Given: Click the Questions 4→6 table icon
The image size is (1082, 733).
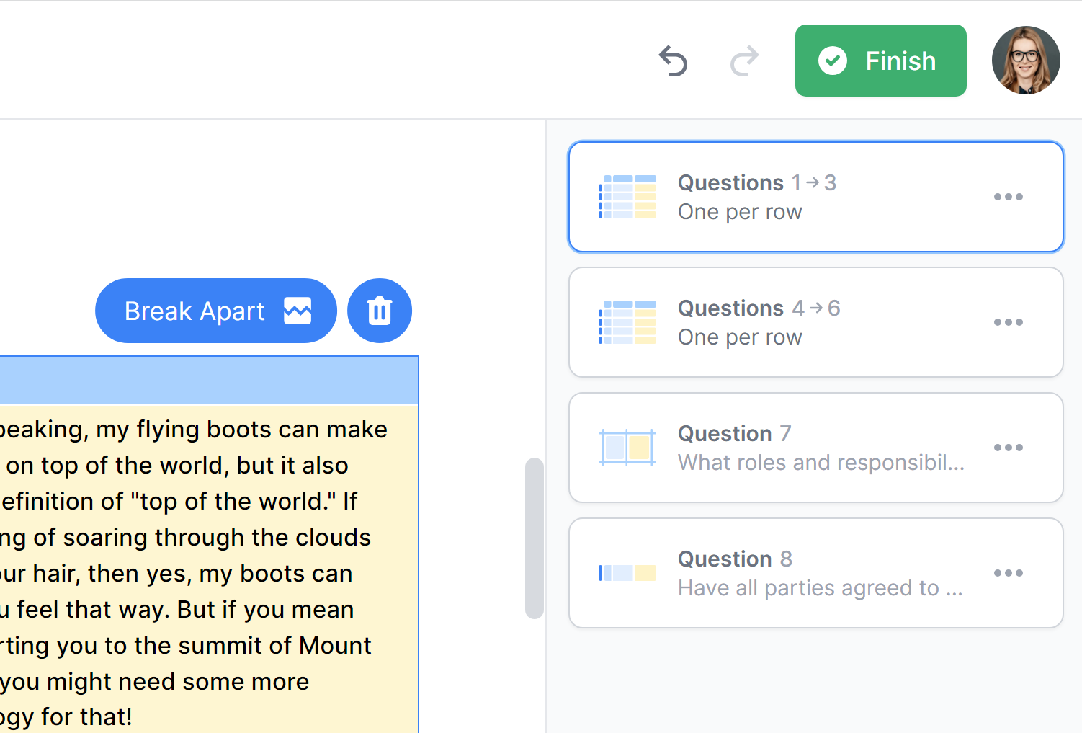Looking at the screenshot, I should (x=627, y=322).
